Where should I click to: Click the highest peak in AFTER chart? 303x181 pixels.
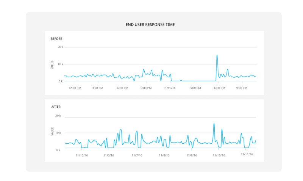pyautogui.click(x=214, y=123)
